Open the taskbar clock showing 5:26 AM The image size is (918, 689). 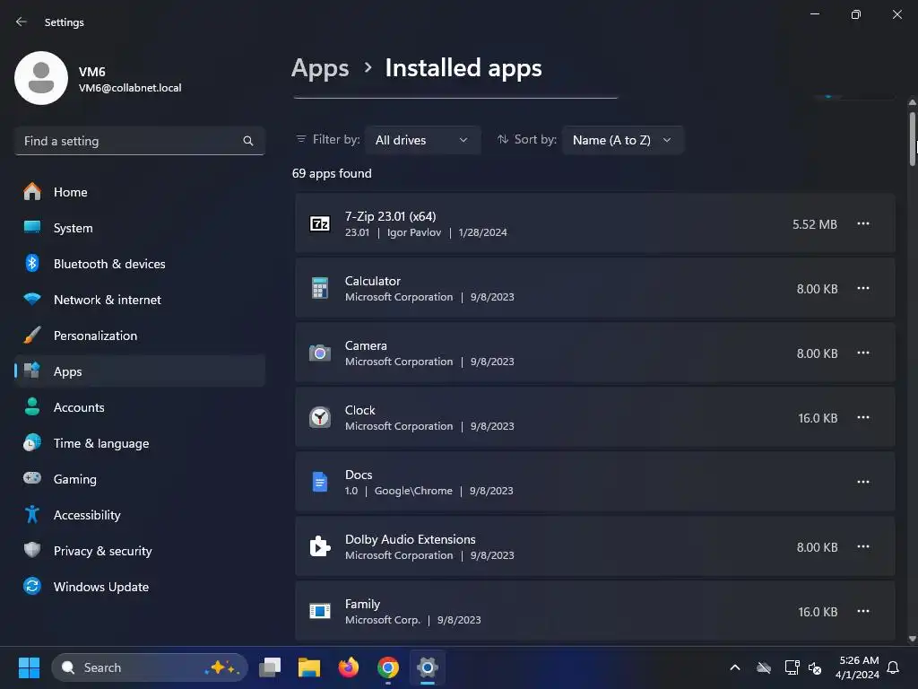tap(858, 667)
